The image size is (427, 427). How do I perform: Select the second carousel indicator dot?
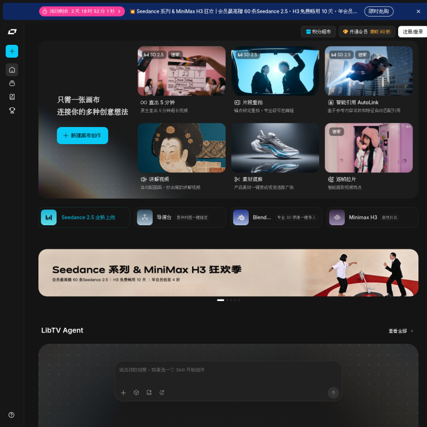pos(227,300)
